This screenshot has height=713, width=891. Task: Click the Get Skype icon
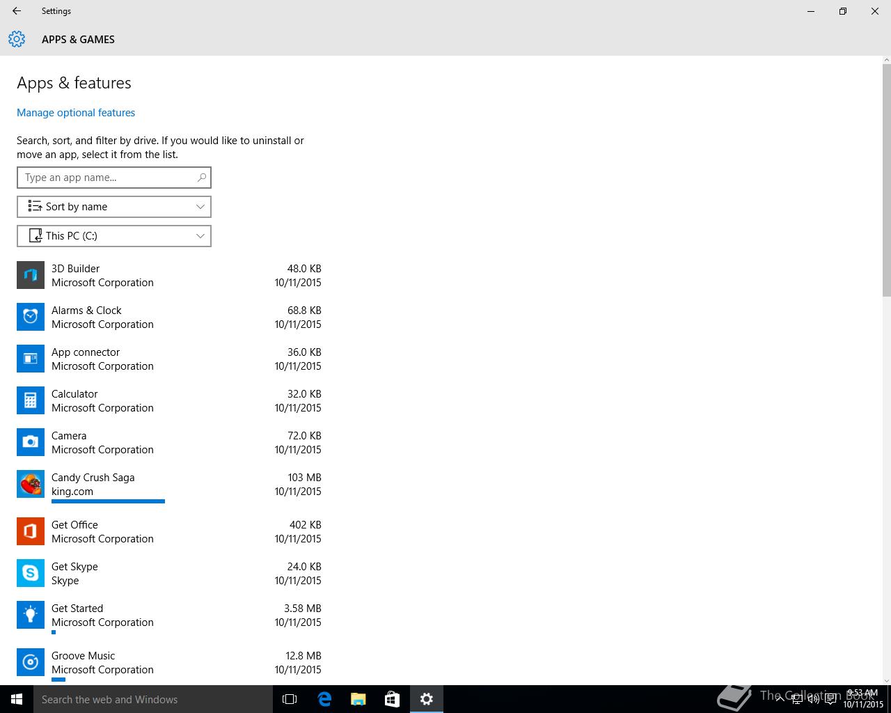pyautogui.click(x=31, y=573)
